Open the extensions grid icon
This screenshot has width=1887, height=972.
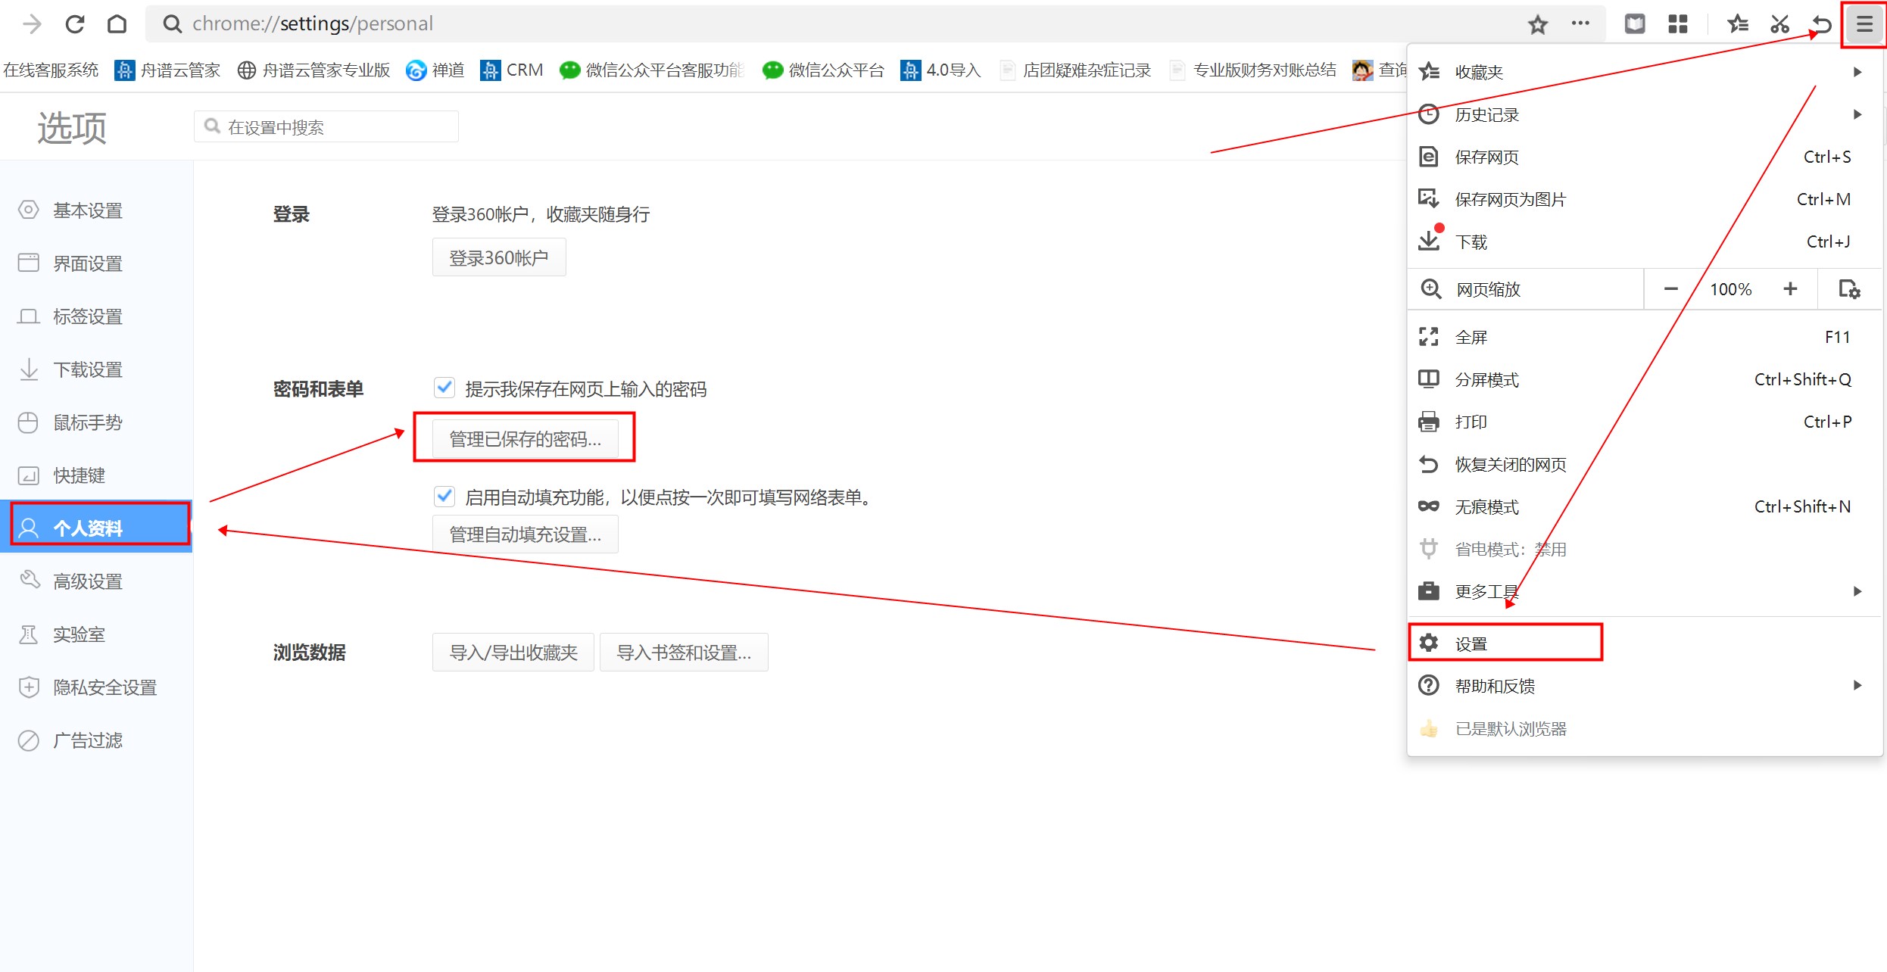[x=1678, y=24]
